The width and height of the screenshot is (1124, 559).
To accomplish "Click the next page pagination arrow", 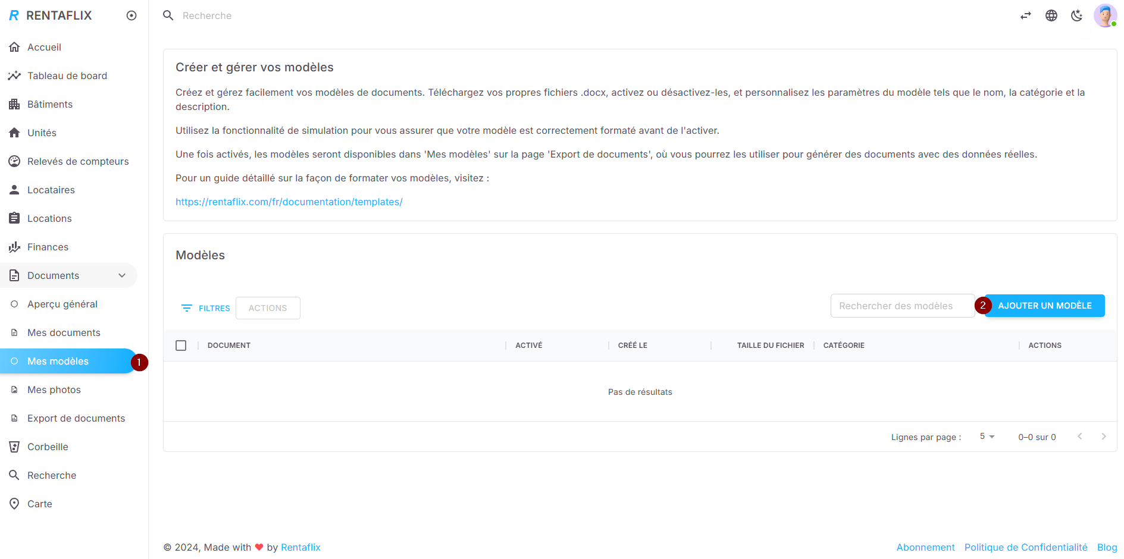I will [1104, 436].
